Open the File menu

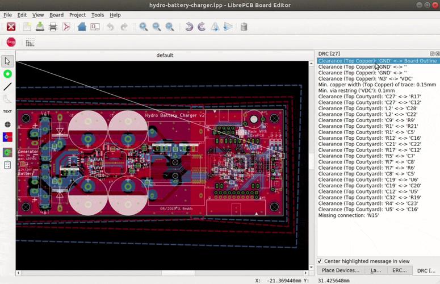click(x=7, y=15)
